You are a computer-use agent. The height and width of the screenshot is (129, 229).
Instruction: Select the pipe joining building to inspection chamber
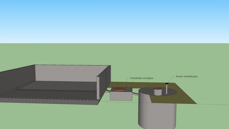(108, 91)
